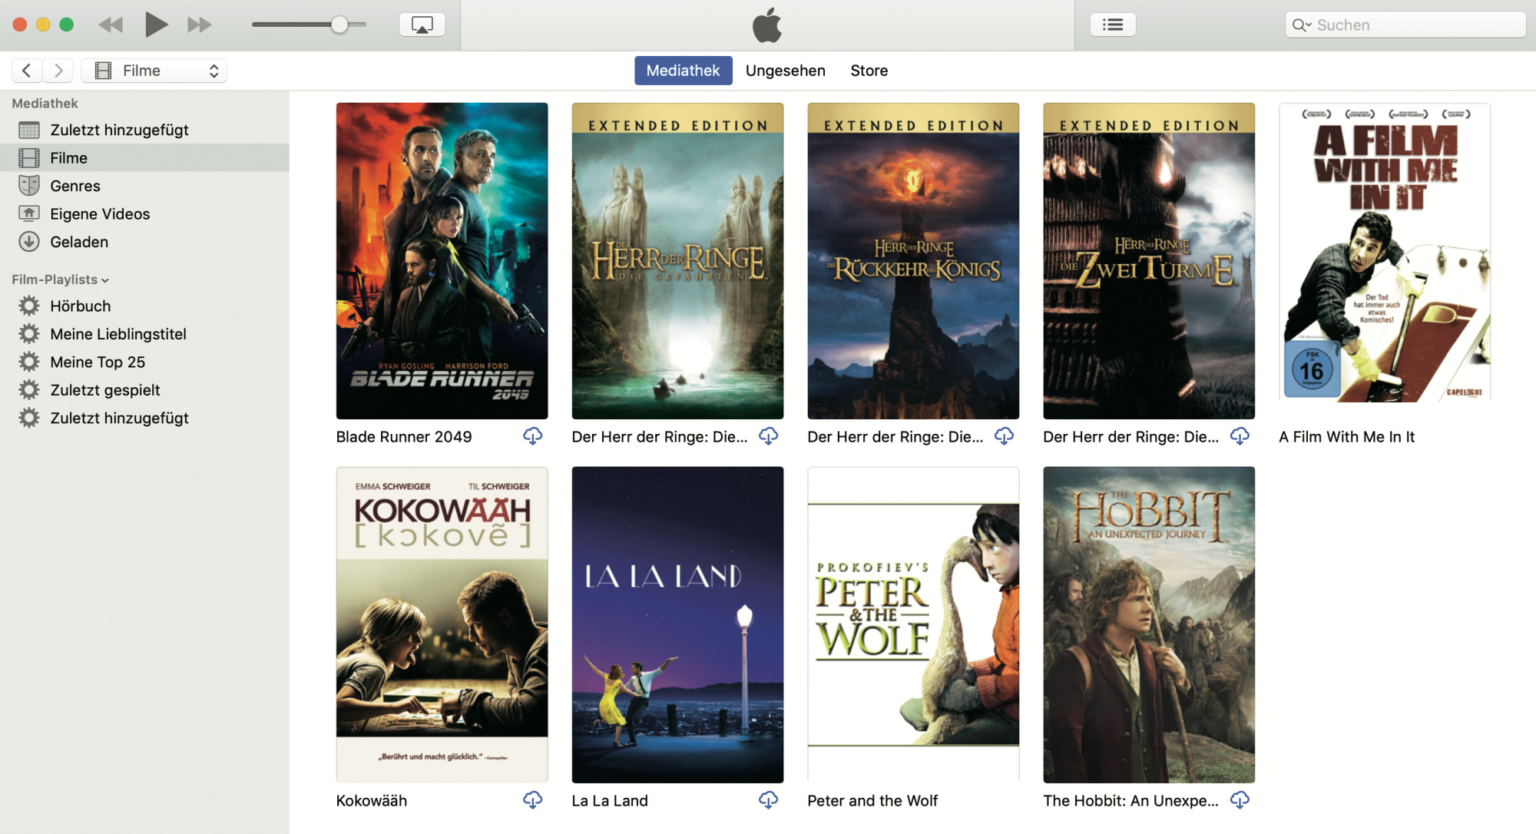The image size is (1536, 834).
Task: Switch to the Store tab
Action: (x=869, y=71)
